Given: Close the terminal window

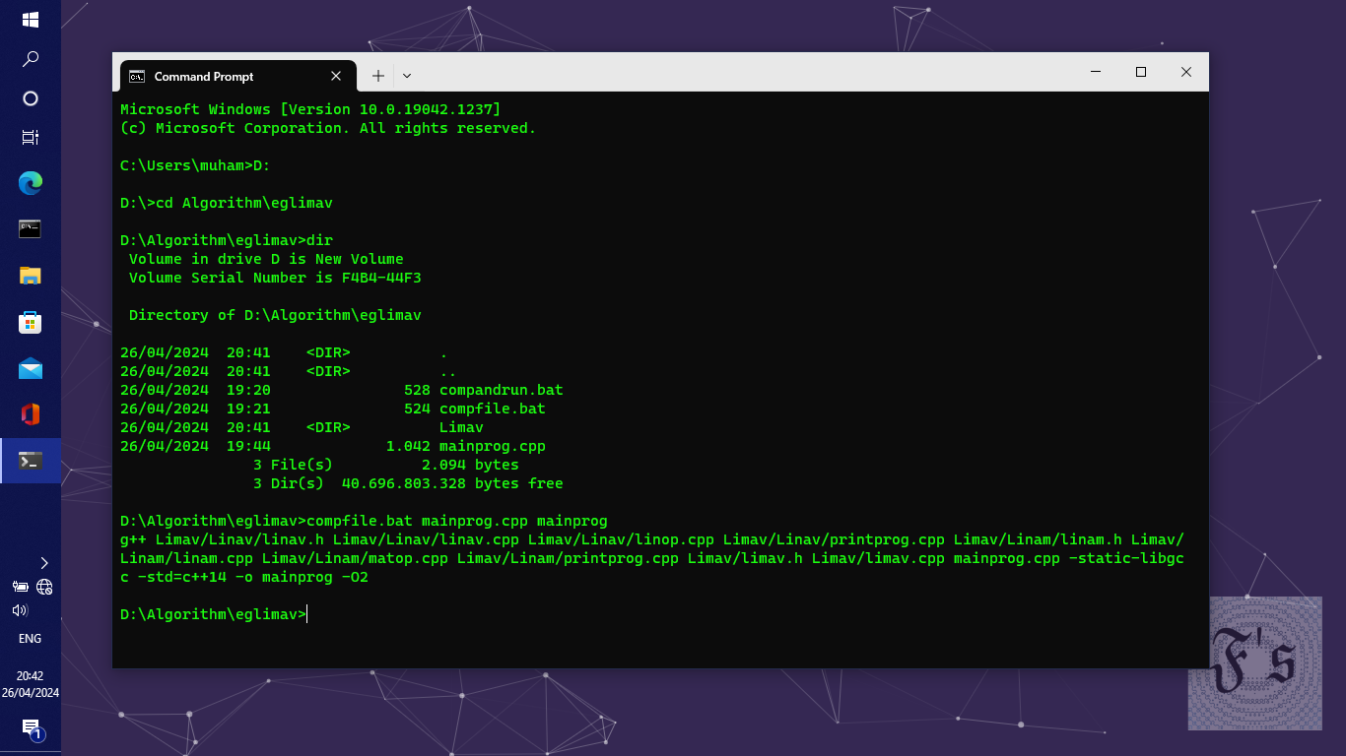Looking at the screenshot, I should (x=1186, y=72).
